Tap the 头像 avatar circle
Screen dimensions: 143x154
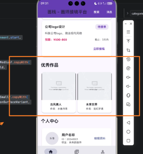52,138
